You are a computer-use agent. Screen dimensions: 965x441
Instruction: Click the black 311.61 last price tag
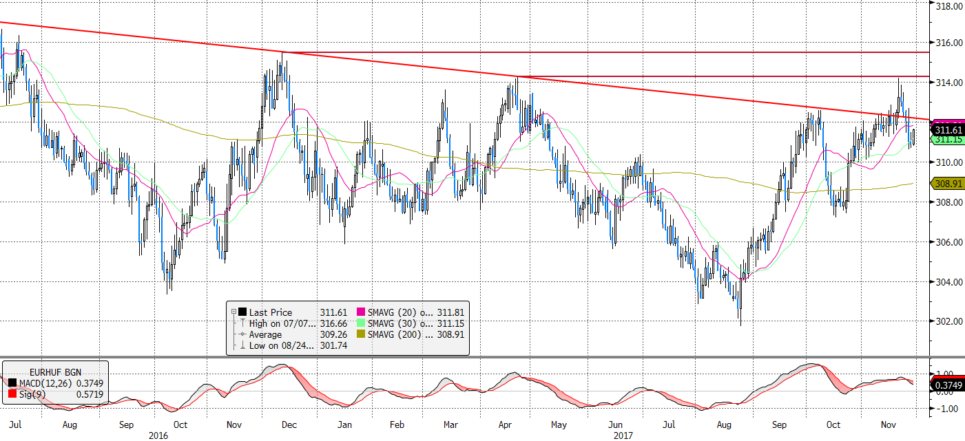pyautogui.click(x=947, y=129)
